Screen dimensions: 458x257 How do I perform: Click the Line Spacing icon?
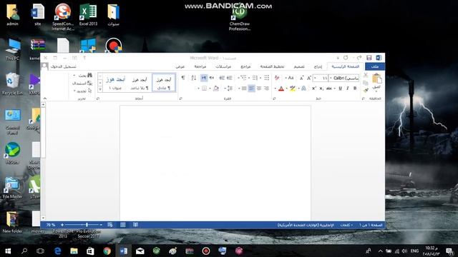coord(230,89)
